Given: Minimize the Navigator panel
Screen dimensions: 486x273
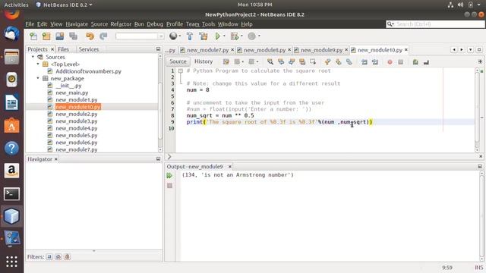Looking at the screenshot, I should (158, 159).
